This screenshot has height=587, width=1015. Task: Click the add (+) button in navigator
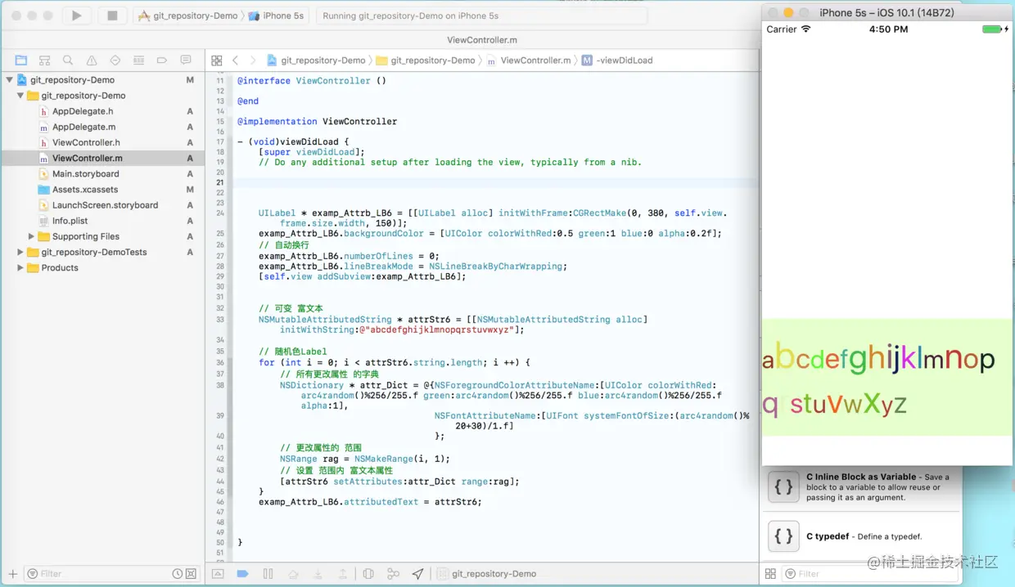tap(12, 574)
